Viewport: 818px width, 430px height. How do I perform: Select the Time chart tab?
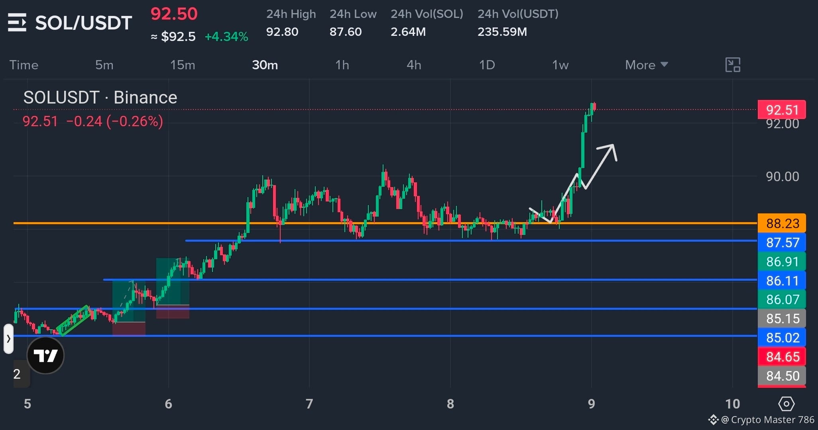(x=24, y=65)
